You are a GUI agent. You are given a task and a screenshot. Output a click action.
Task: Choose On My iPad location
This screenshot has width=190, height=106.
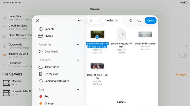51,74
